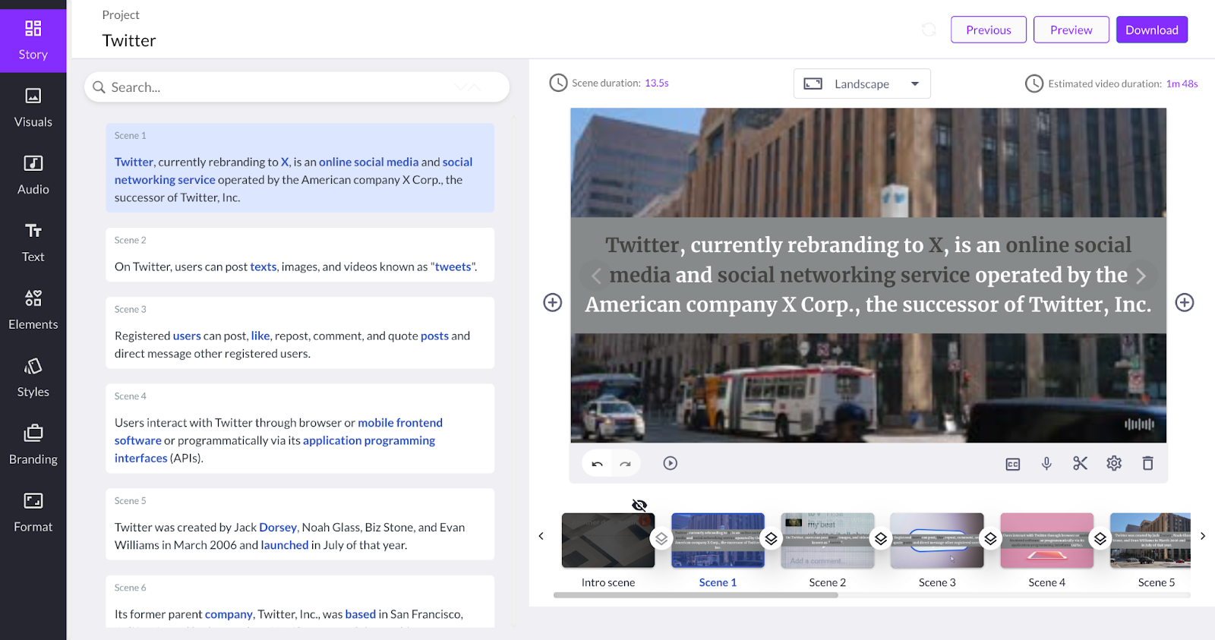This screenshot has height=640, width=1215.
Task: Toggle visibility of the Intro scene
Action: 639,505
